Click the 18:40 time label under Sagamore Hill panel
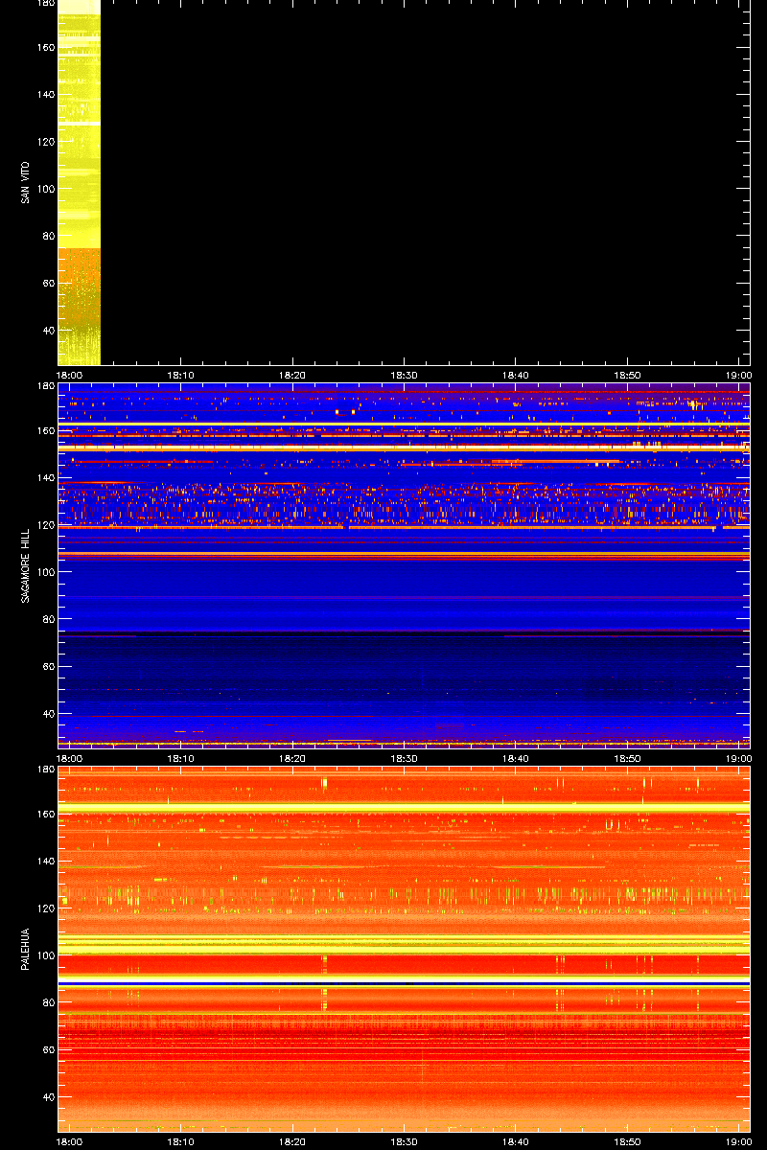The height and width of the screenshot is (1150, 767). 516,759
